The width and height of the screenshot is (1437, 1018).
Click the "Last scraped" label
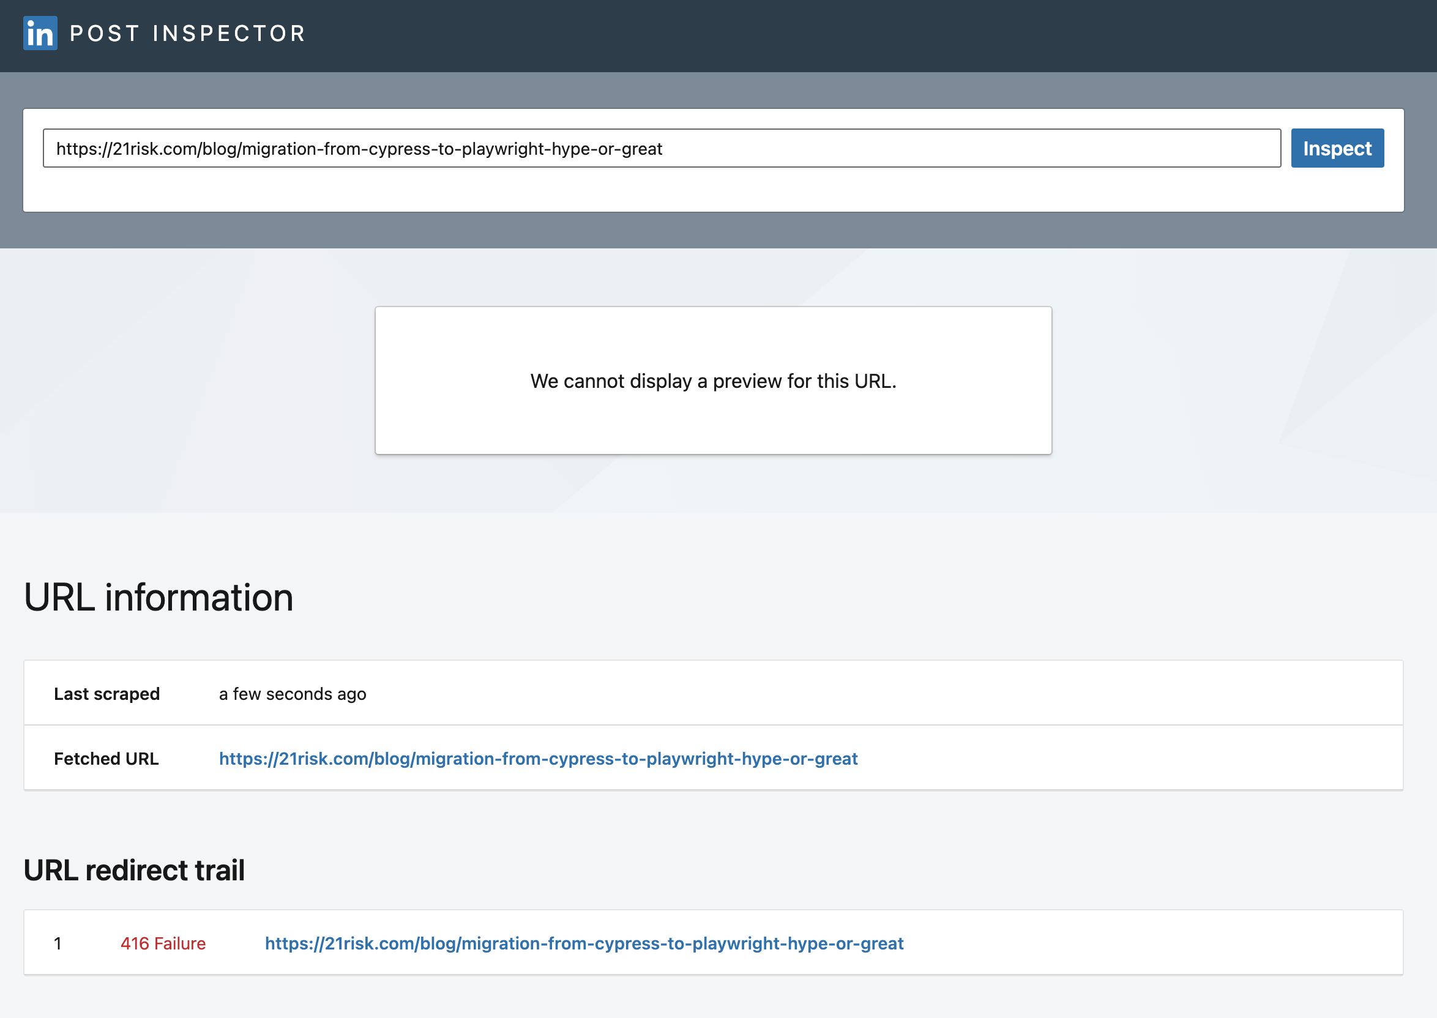click(106, 694)
